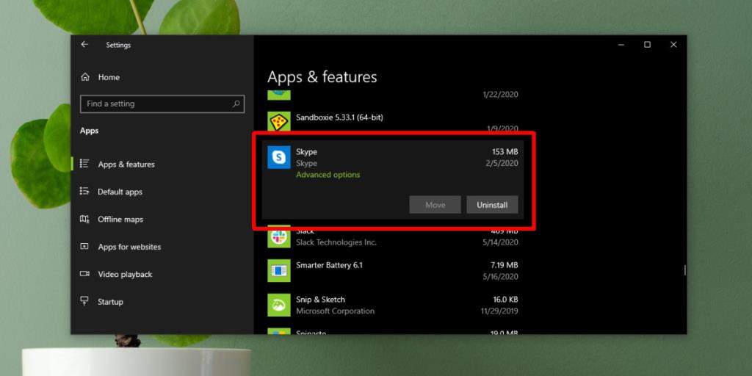Click the Apps & features heading
The height and width of the screenshot is (376, 752).
322,77
